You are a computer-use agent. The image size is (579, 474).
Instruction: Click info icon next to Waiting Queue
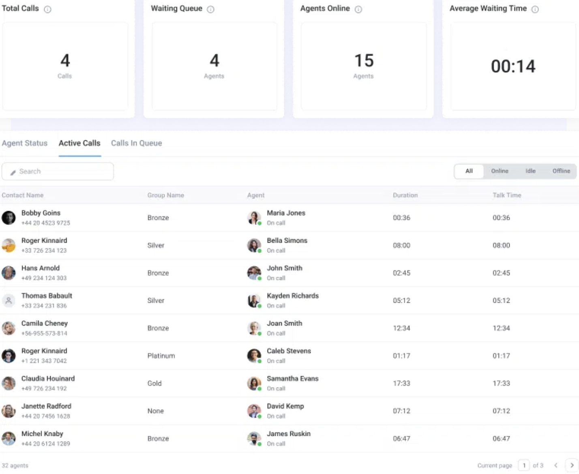point(210,9)
